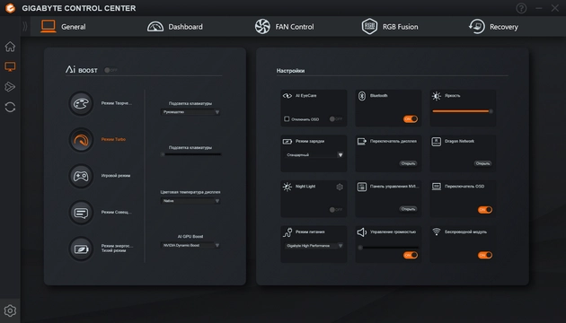Select the Meeting mode chat bubble icon
Image resolution: width=566 pixels, height=323 pixels.
(81, 213)
